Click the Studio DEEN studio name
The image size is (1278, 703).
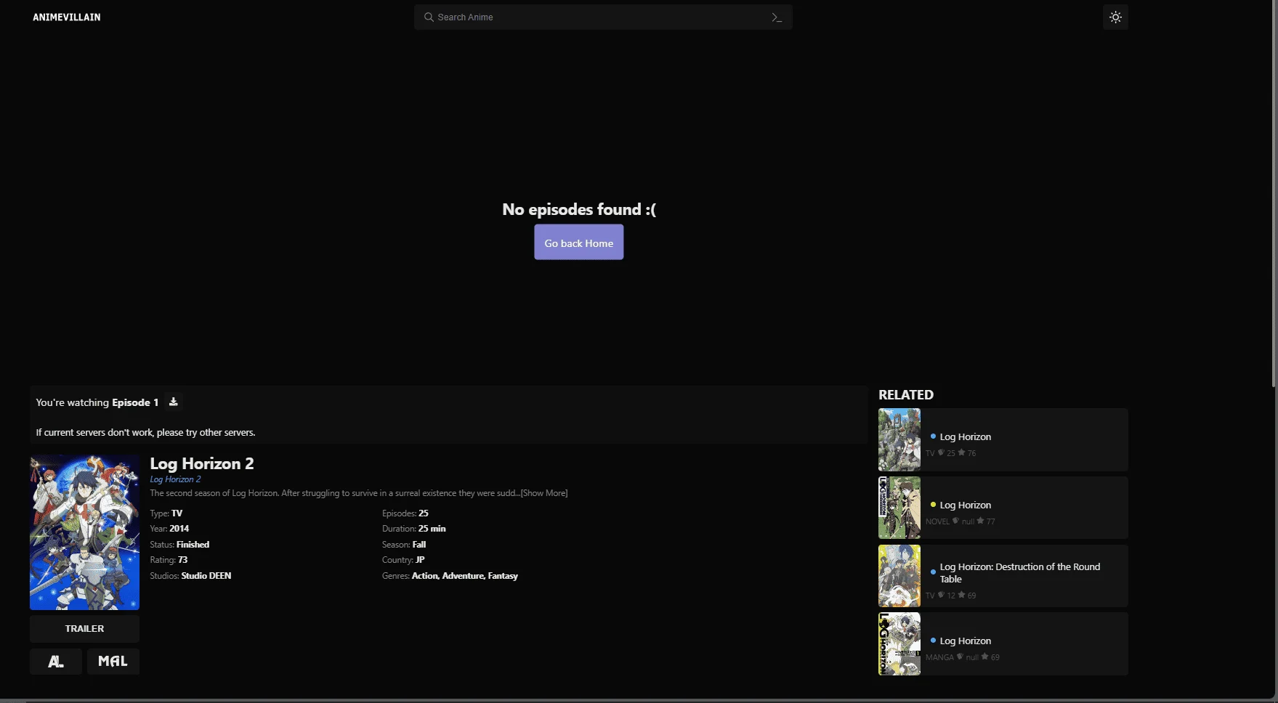[x=206, y=576]
